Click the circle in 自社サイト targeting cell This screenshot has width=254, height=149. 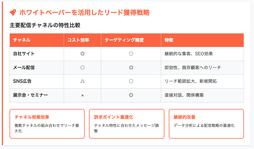[131, 54]
